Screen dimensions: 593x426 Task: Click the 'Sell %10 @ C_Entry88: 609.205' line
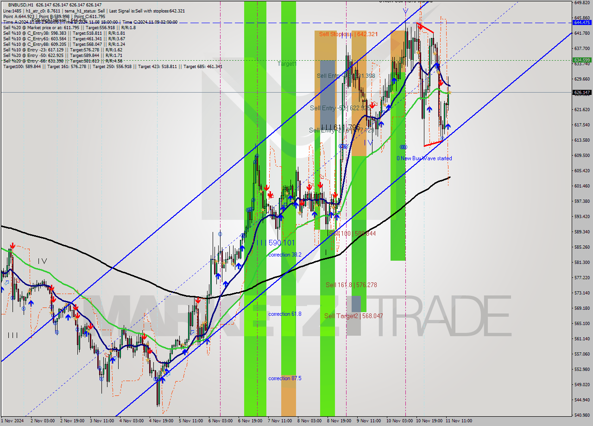click(64, 44)
